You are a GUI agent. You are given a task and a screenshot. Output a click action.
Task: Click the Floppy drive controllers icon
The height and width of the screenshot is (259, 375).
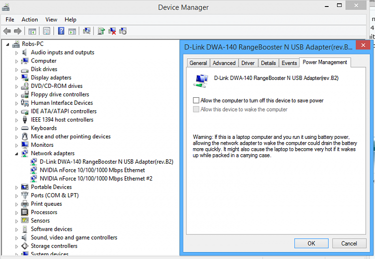point(24,94)
